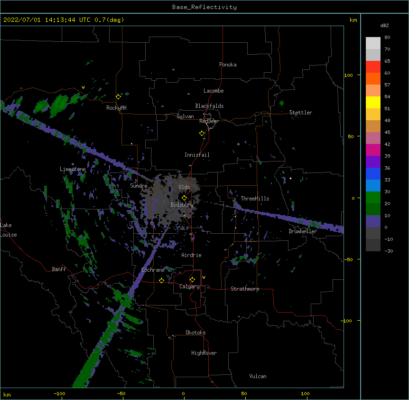Click the Limestone label
Screen dimensions: 409x400
[x=73, y=169]
